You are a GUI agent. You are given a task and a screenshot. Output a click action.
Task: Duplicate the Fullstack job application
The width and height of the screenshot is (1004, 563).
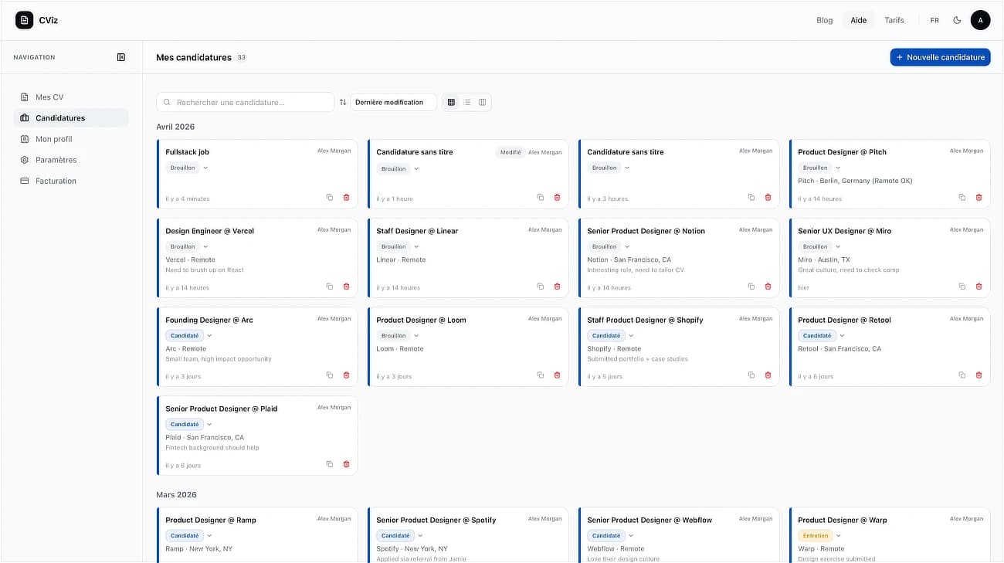(x=330, y=198)
